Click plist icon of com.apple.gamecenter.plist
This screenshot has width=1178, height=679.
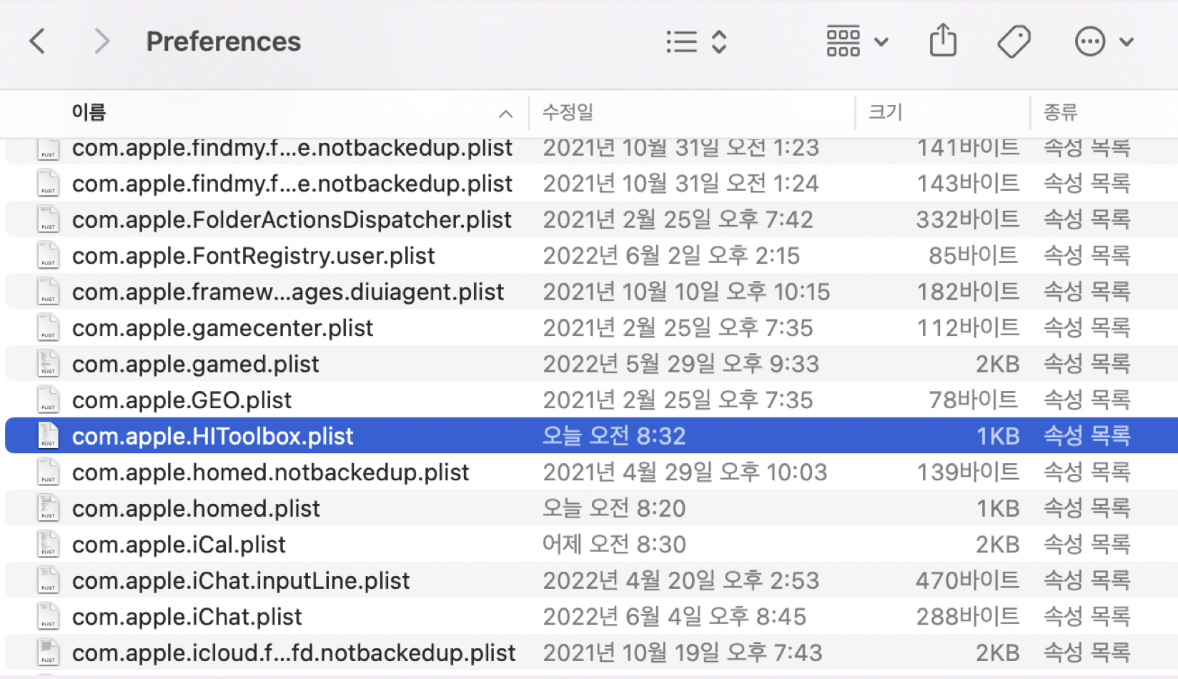click(x=48, y=328)
